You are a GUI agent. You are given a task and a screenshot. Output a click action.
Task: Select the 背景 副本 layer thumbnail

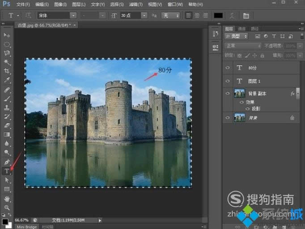(x=239, y=93)
